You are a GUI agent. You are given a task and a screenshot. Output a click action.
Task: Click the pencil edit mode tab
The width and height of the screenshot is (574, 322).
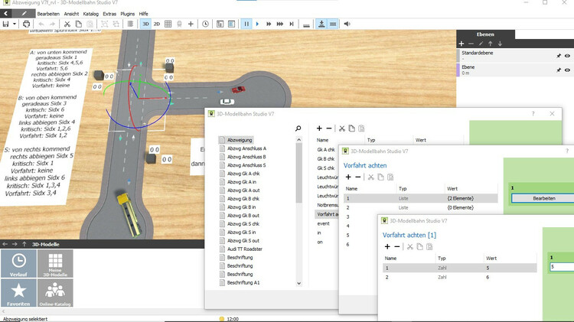click(x=24, y=14)
